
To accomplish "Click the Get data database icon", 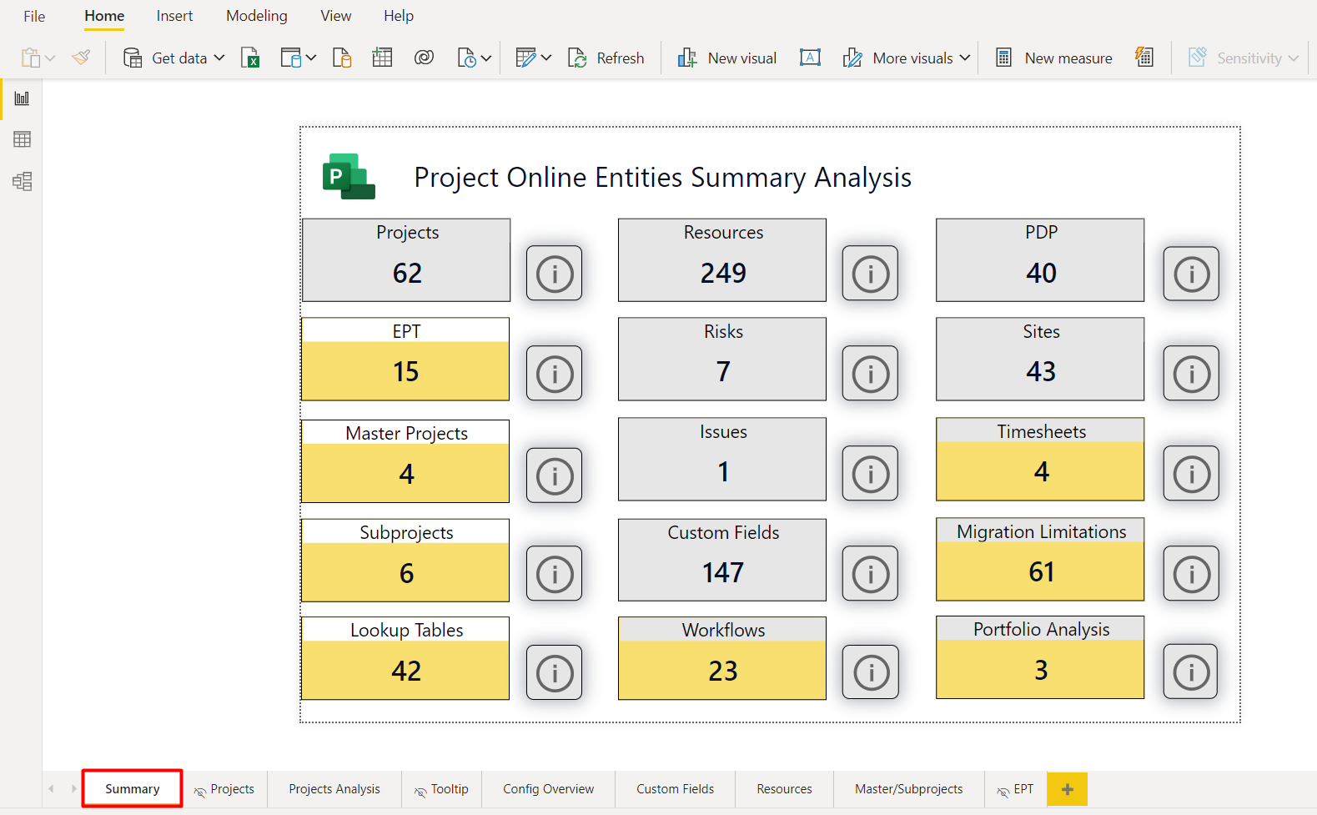I will coord(133,58).
